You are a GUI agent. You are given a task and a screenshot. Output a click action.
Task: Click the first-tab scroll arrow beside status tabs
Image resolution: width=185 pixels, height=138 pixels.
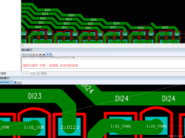(x=22, y=73)
